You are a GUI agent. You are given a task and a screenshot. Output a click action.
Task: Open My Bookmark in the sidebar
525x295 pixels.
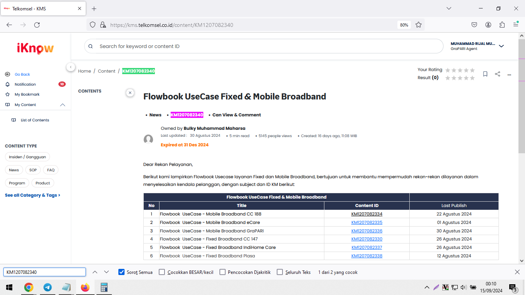click(x=27, y=94)
